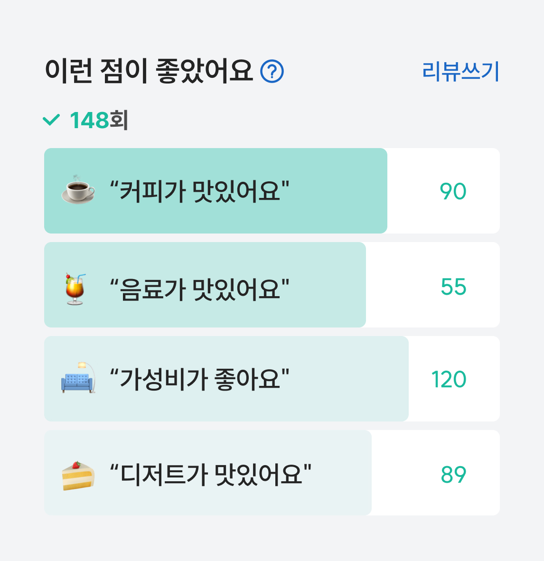Click the "이런 점이 좋았어요" heading
This screenshot has width=544, height=561.
point(149,71)
